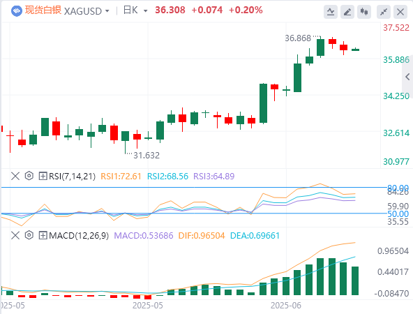413x314 pixels.
Task: Open the XAGUSD symbol dropdown
Action: coord(107,11)
